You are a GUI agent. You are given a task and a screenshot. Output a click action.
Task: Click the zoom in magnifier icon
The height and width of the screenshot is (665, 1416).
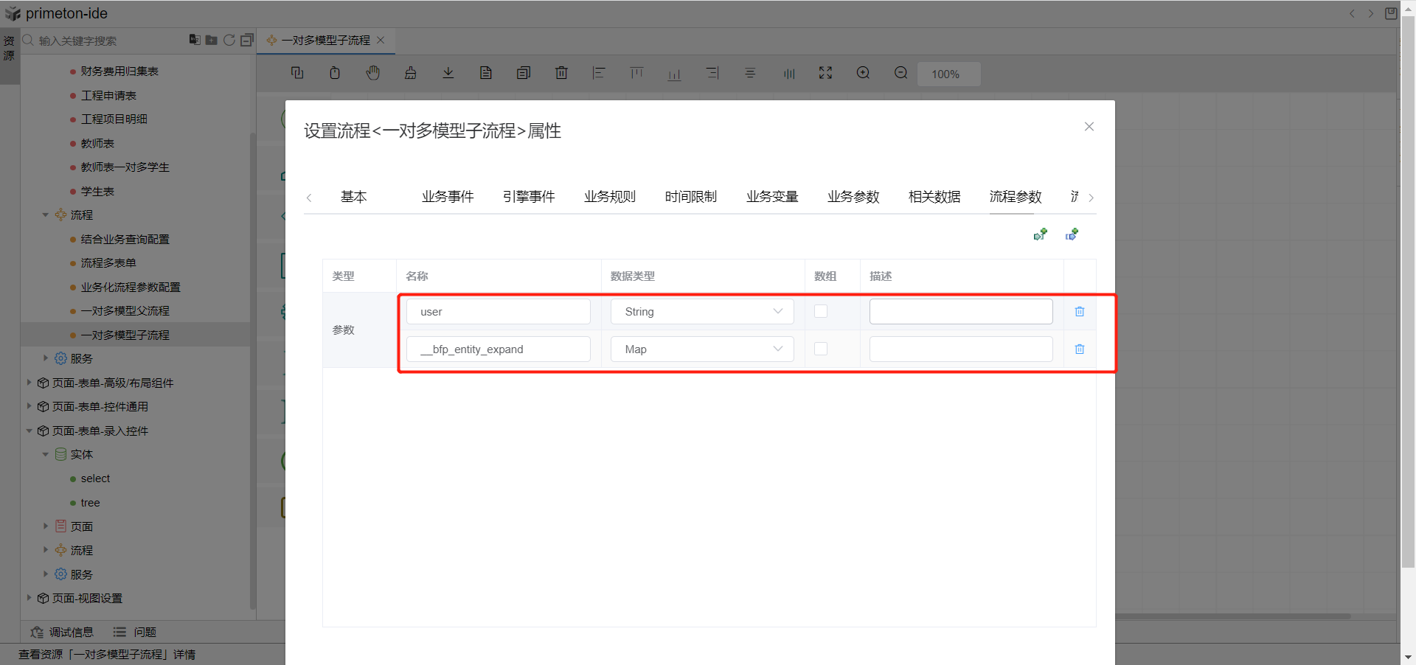[x=863, y=73]
